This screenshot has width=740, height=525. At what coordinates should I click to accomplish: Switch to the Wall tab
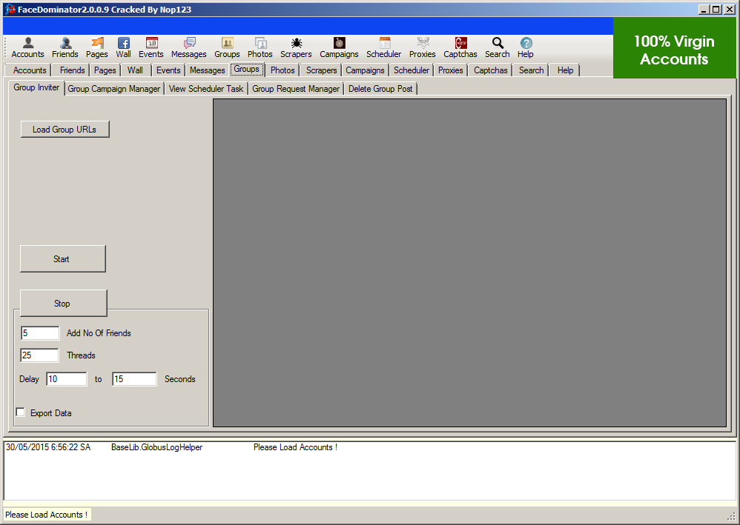135,70
